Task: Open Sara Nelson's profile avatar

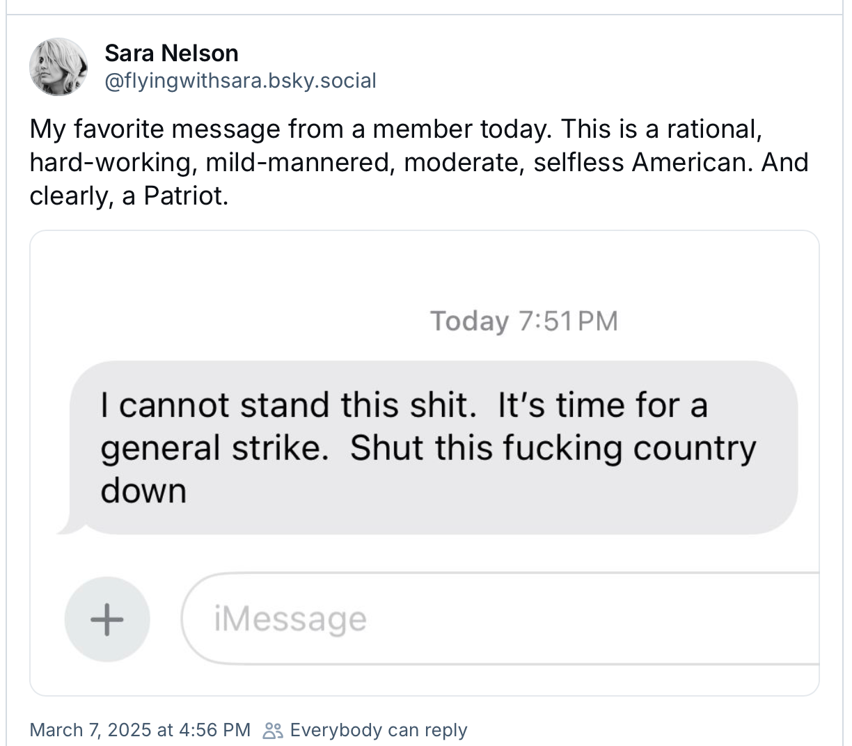Action: tap(58, 67)
